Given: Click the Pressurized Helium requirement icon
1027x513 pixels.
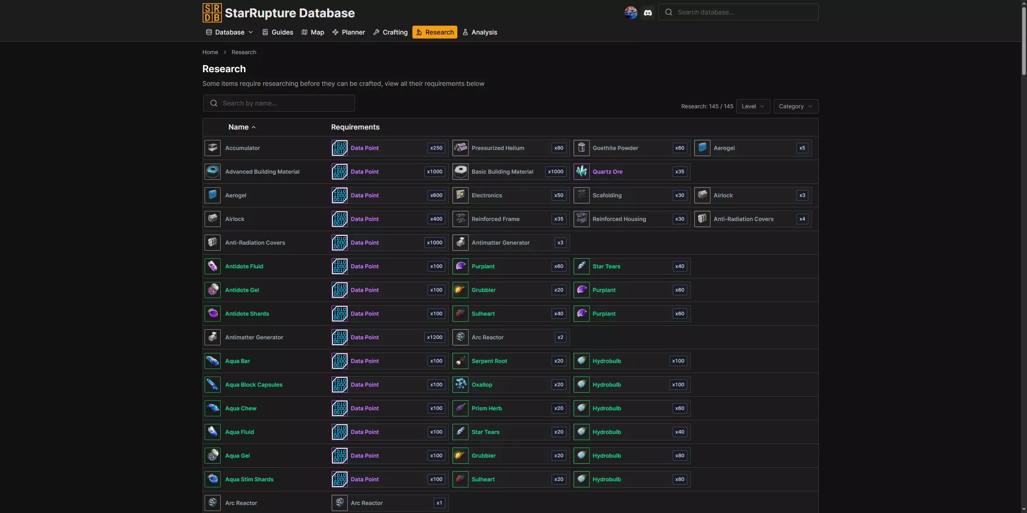Looking at the screenshot, I should tap(461, 148).
